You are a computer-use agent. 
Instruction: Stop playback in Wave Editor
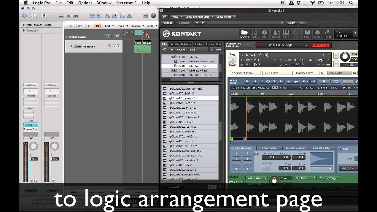tap(324, 82)
